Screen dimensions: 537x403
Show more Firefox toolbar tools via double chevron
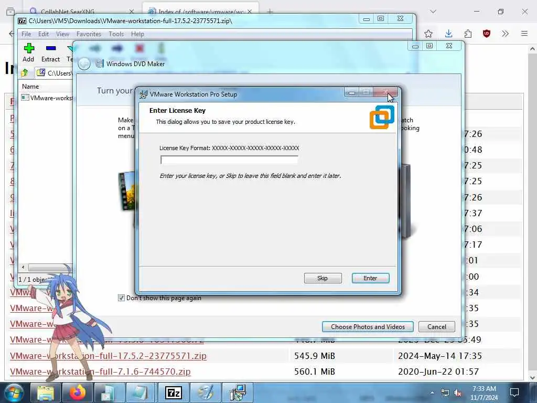[x=505, y=34]
